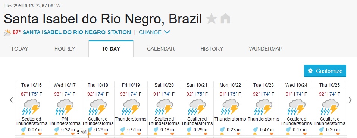Screen dimensions: 357x138
Task: Select the Fri 10/19 thunderstorm weather icon
Action: click(x=131, y=107)
